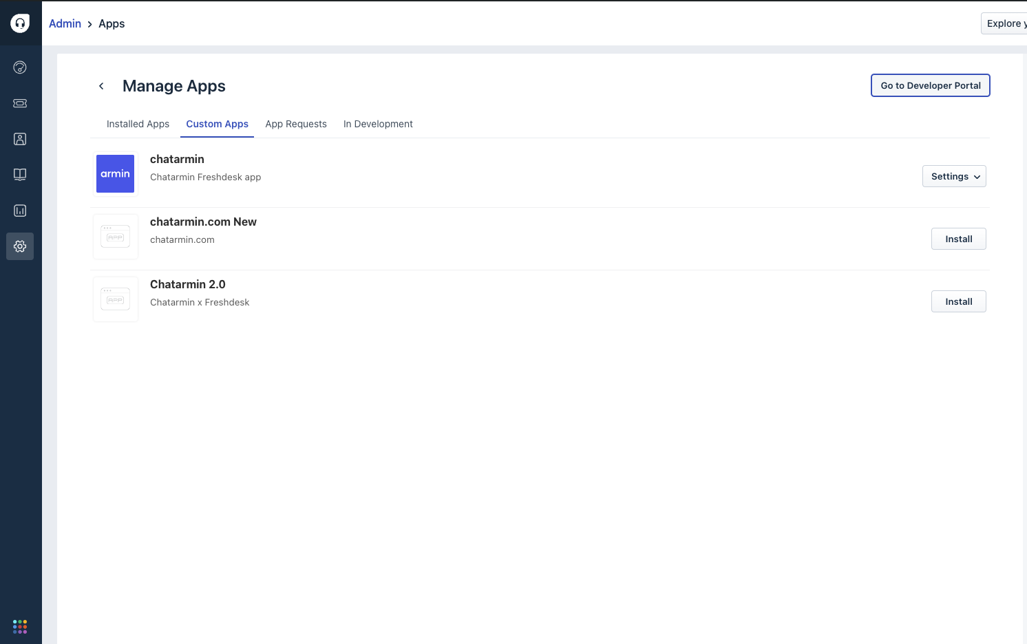Open the Dashboard icon in sidebar
1027x644 pixels.
(20, 67)
